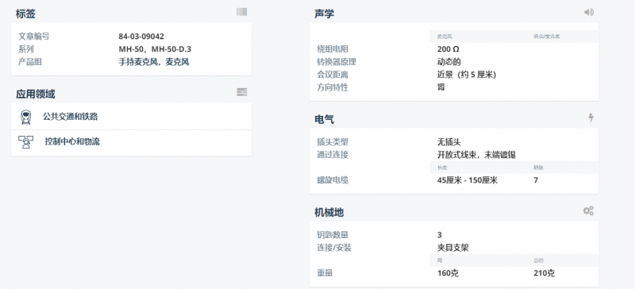The width and height of the screenshot is (635, 289).
Task: Click the gears icon beside 机械地
Action: point(588,210)
